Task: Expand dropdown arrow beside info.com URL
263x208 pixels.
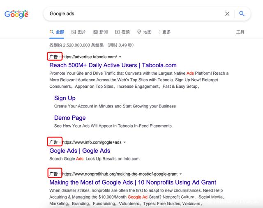Action: point(125,142)
